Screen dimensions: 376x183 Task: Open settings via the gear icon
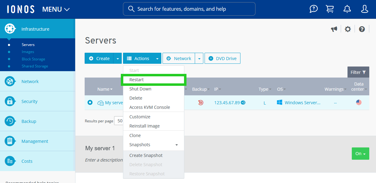point(347,29)
